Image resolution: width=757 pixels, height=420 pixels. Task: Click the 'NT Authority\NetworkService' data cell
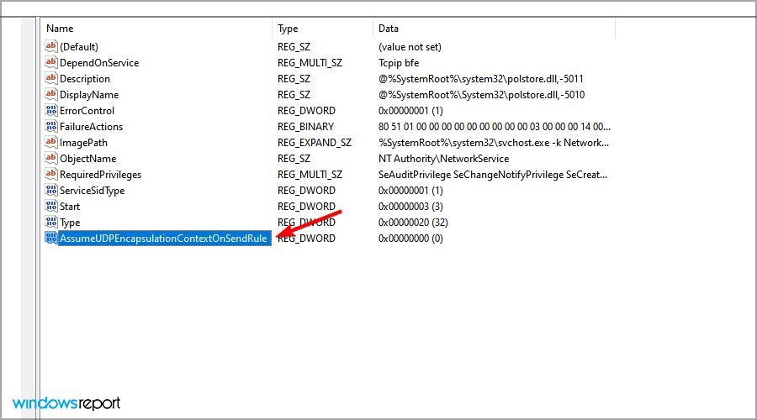point(443,158)
